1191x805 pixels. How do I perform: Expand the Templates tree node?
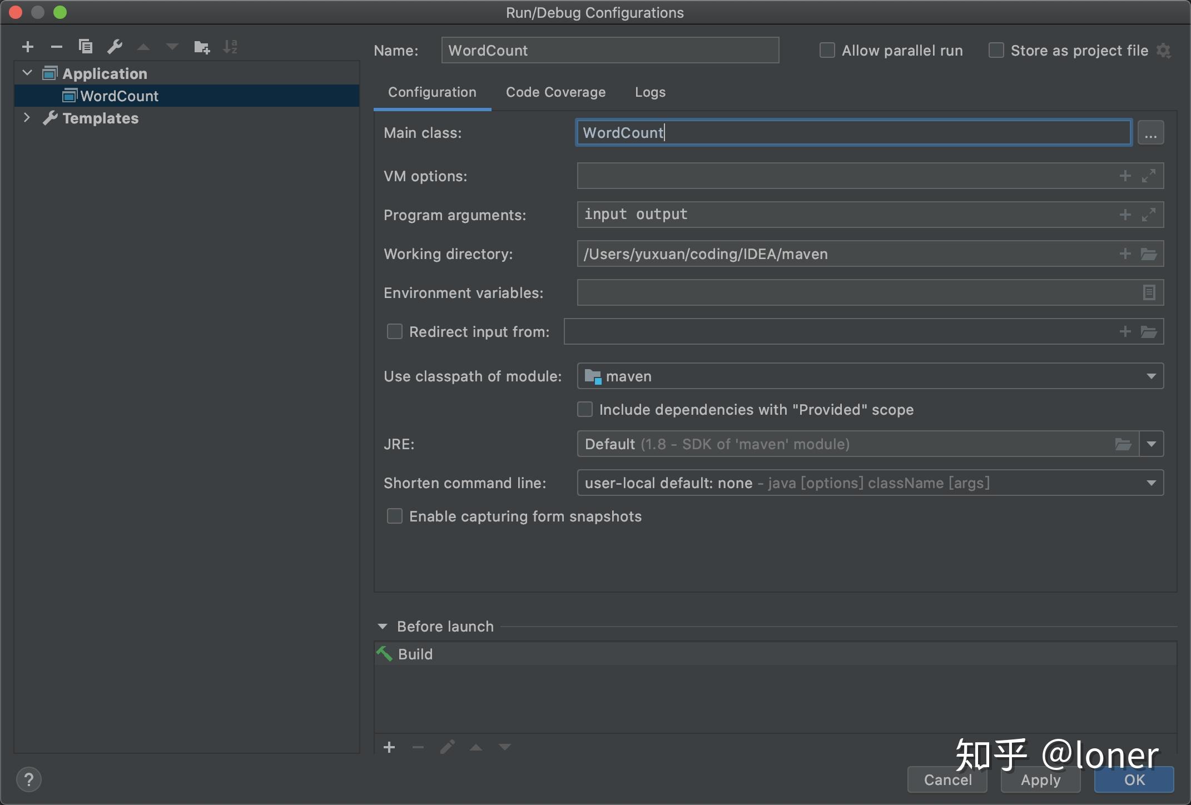pyautogui.click(x=26, y=118)
